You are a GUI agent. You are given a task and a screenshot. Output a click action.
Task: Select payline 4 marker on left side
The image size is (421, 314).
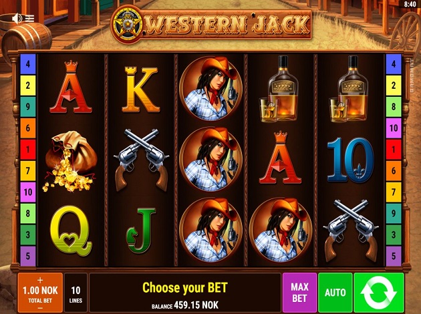click(28, 64)
